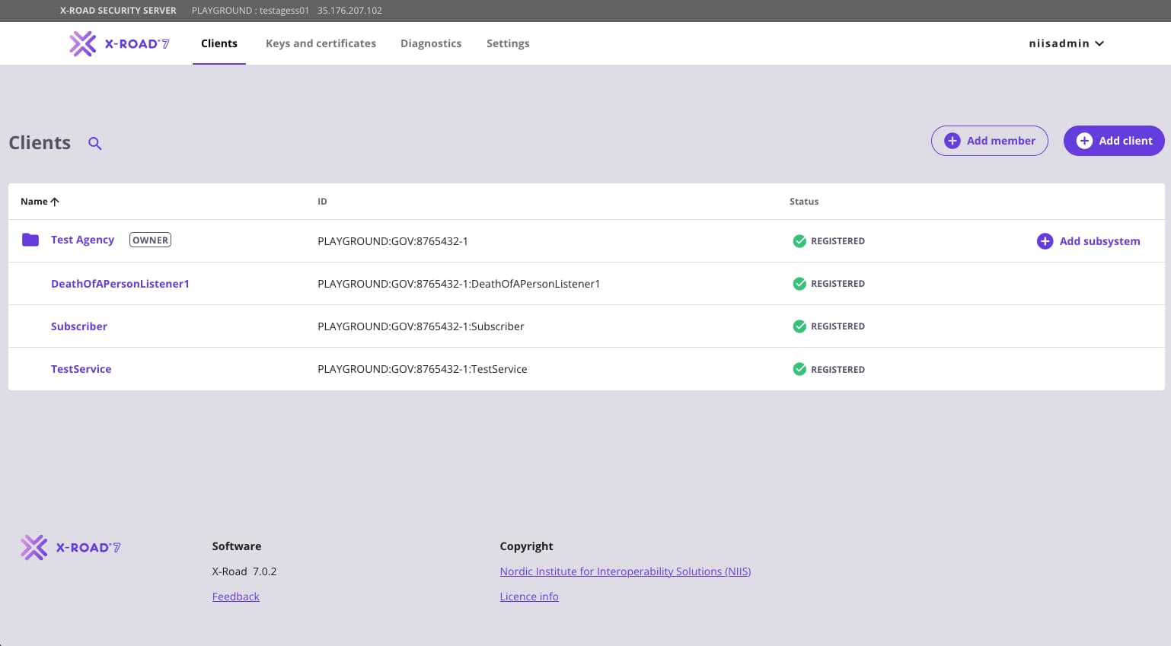This screenshot has width=1171, height=646.
Task: Click the green check on Subscriber row
Action: coord(799,326)
